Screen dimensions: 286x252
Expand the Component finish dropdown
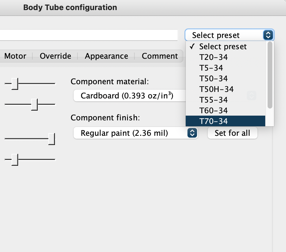point(135,133)
